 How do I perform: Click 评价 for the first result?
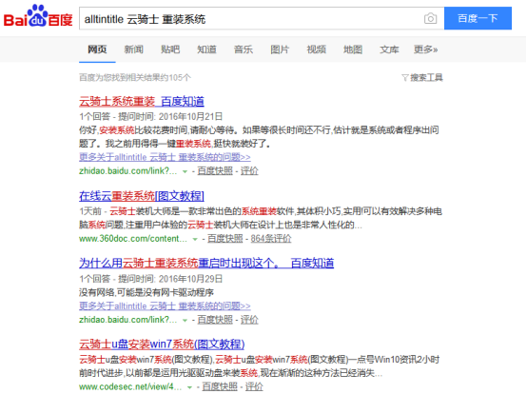(249, 171)
